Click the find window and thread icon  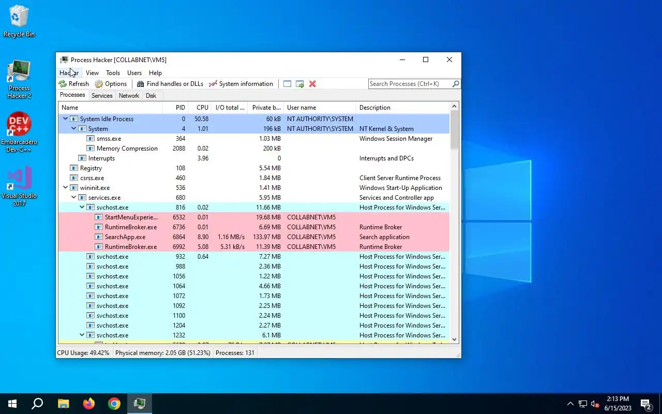[x=299, y=84]
